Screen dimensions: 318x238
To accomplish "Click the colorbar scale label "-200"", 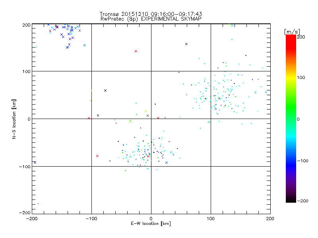I will (x=302, y=201).
